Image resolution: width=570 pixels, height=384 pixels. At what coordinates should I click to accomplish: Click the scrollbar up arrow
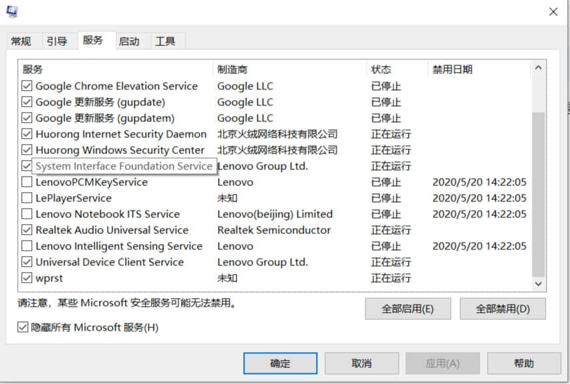point(539,68)
